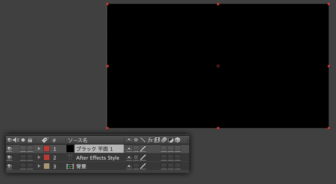Image resolution: width=336 pixels, height=184 pixels.
Task: Click the text layer T icon
Action: click(x=70, y=157)
